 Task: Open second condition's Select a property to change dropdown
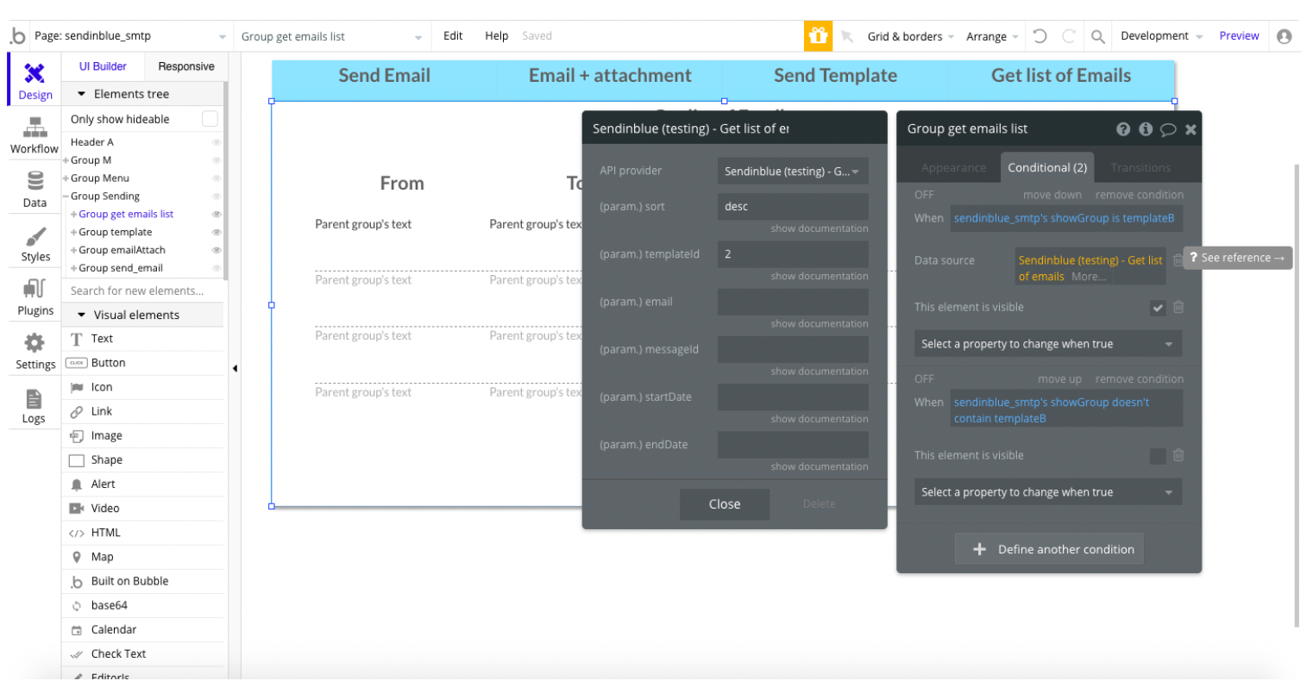pos(1047,492)
